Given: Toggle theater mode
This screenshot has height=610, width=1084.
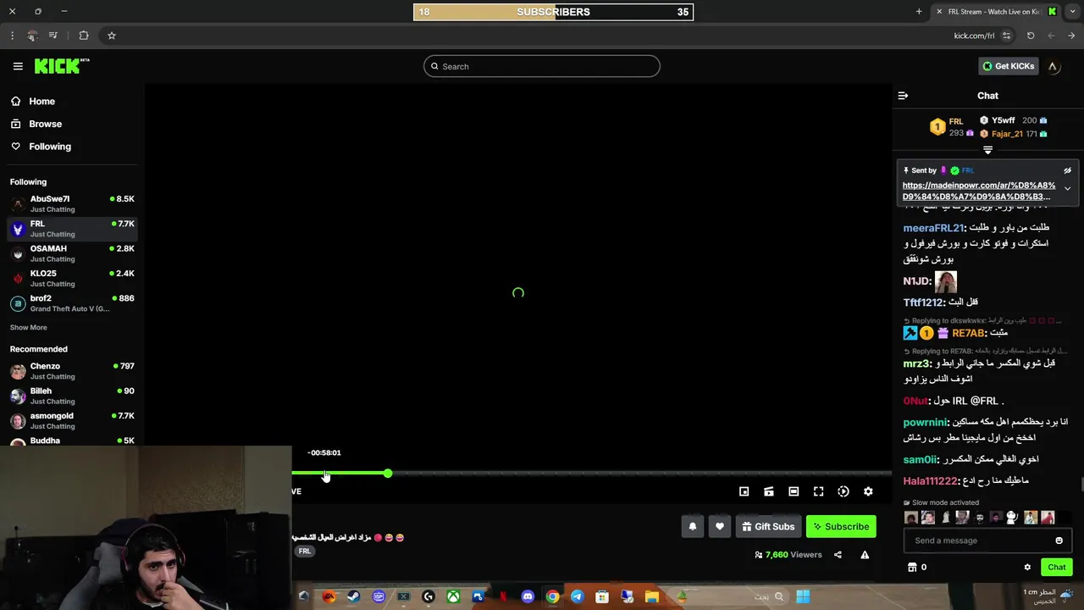Looking at the screenshot, I should point(794,491).
